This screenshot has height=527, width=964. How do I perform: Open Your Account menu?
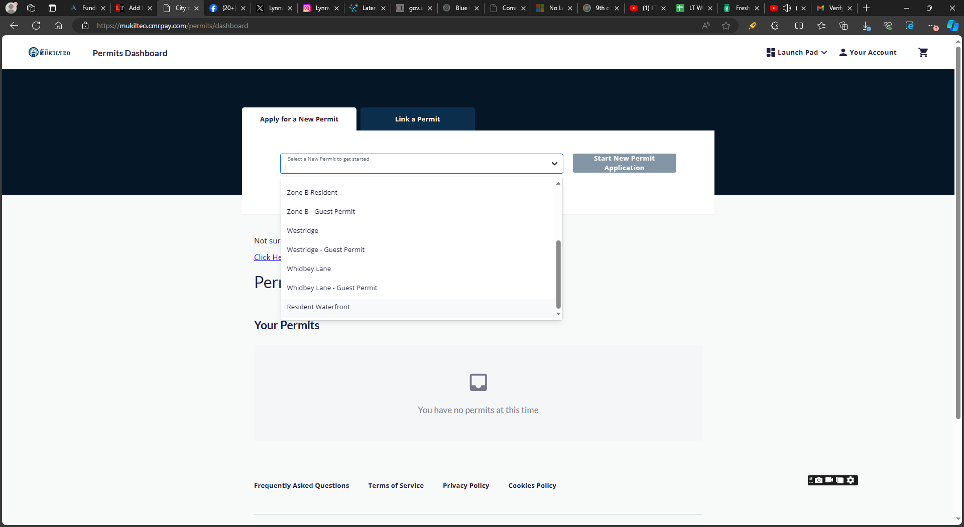coord(868,53)
